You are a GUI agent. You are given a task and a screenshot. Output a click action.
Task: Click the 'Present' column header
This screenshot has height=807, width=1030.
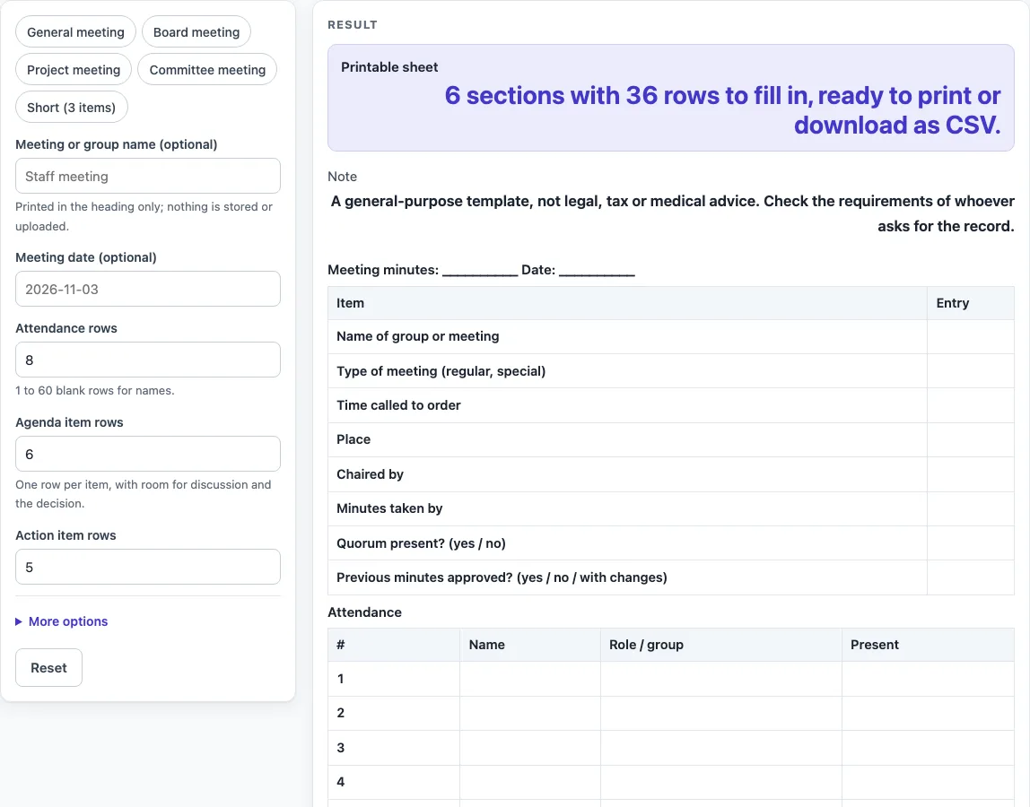[x=928, y=645]
